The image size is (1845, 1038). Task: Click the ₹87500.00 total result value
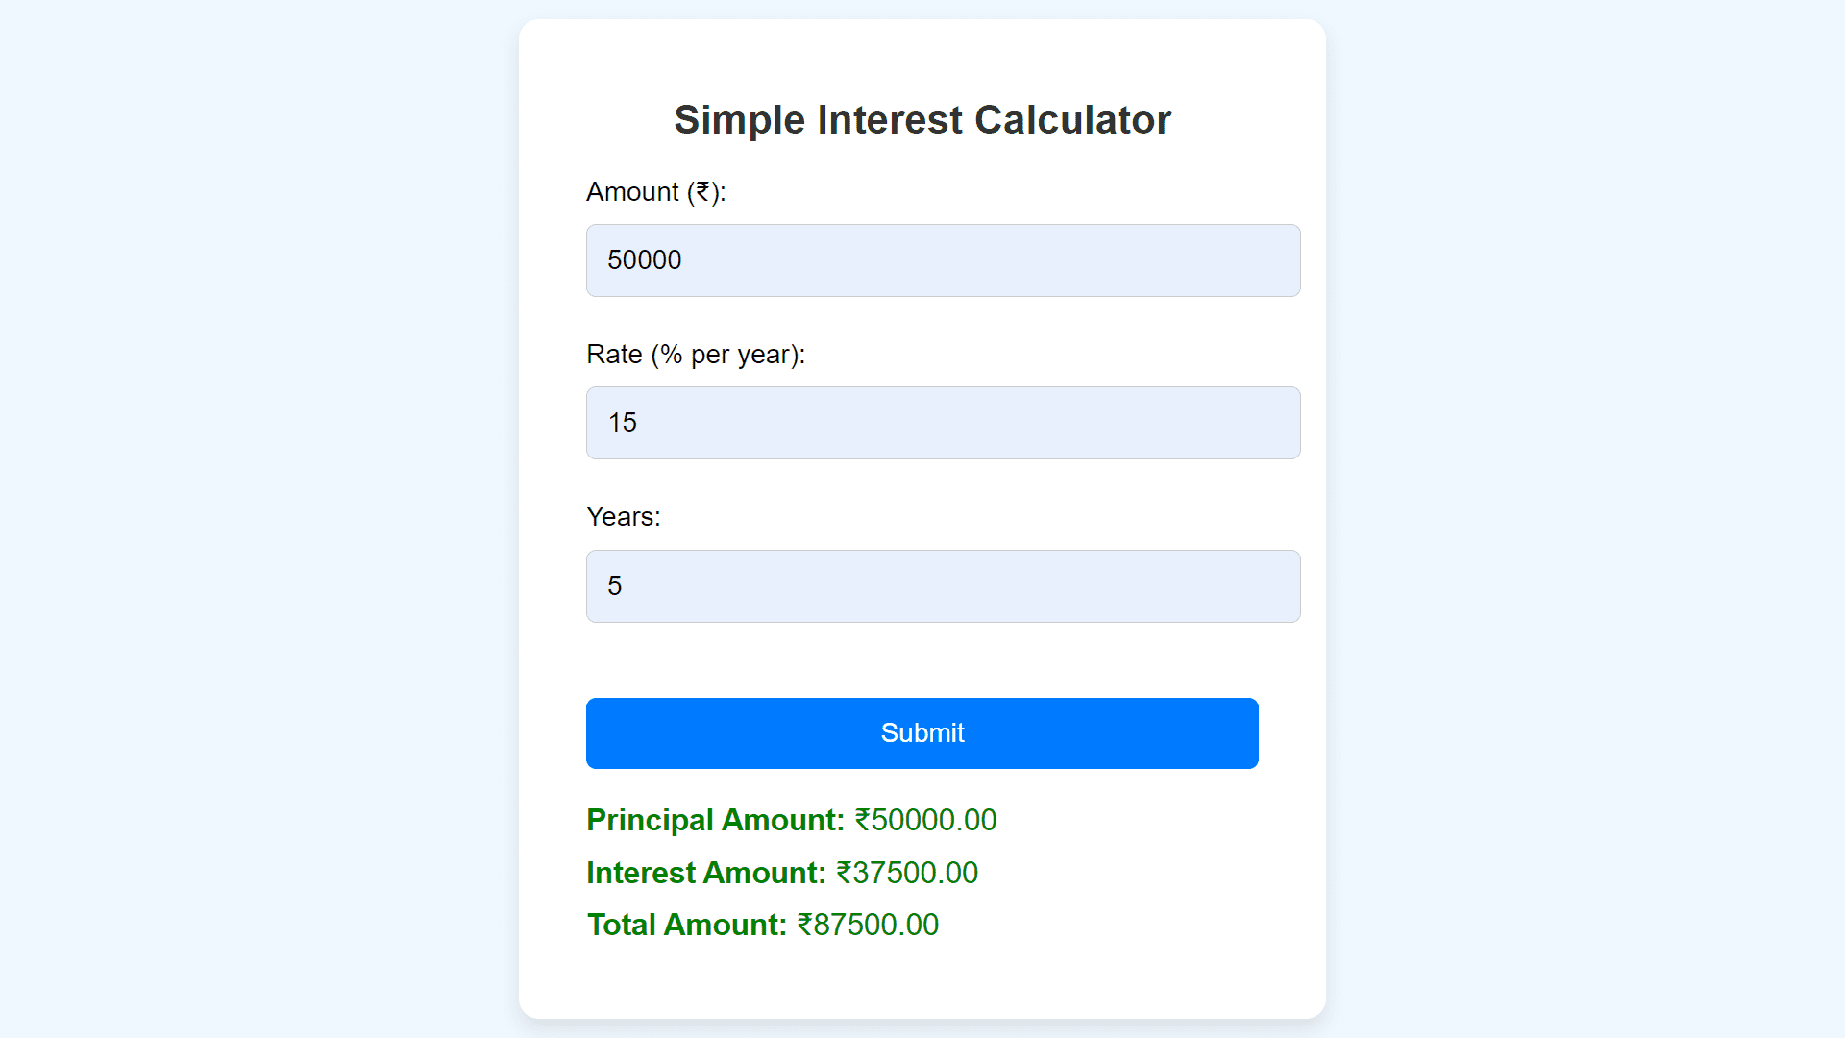click(869, 925)
